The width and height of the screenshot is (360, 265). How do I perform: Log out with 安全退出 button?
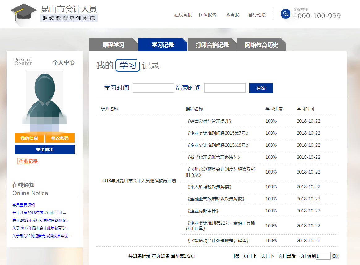tap(45, 149)
